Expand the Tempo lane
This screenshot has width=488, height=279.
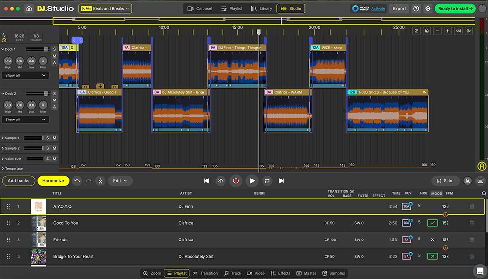tap(3, 169)
